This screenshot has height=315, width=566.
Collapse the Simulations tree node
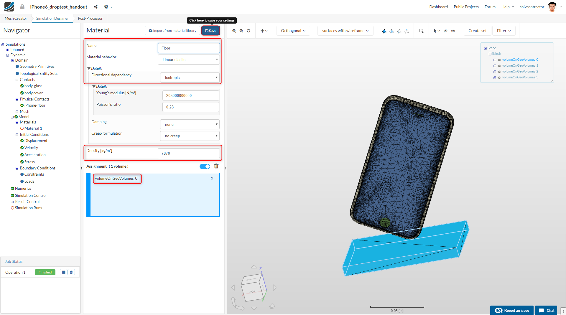[x=3, y=44]
